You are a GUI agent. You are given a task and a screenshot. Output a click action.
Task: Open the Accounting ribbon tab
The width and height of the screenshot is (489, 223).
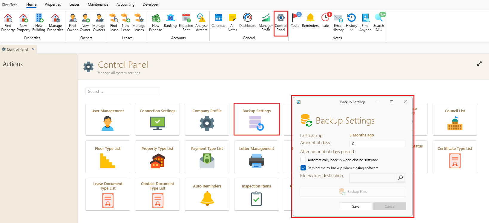pyautogui.click(x=125, y=4)
